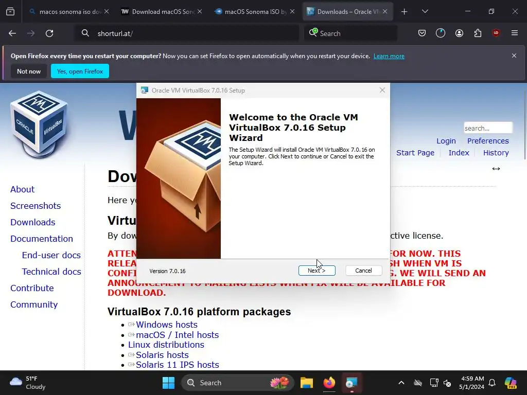Image resolution: width=527 pixels, height=395 pixels.
Task: Switch to the Download macOS Sonoma tab
Action: [161, 12]
